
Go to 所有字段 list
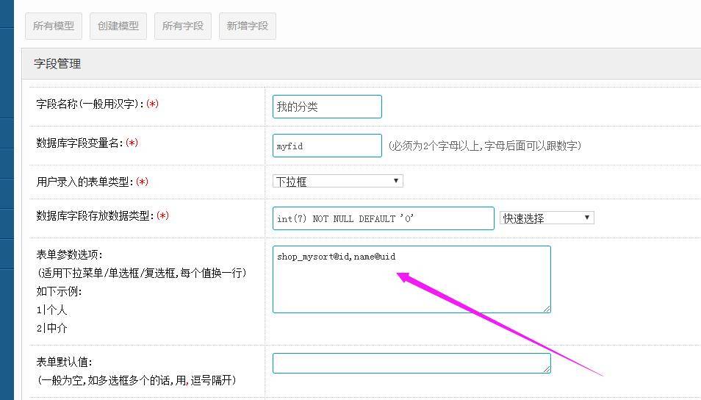[183, 26]
